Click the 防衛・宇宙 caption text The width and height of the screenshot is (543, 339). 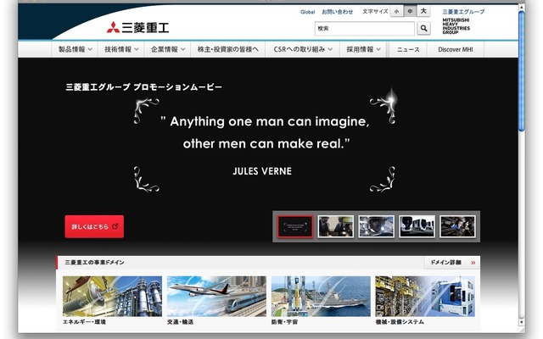click(284, 322)
